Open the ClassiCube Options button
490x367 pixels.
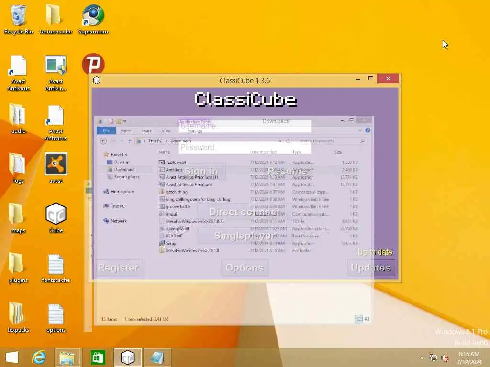(x=245, y=268)
